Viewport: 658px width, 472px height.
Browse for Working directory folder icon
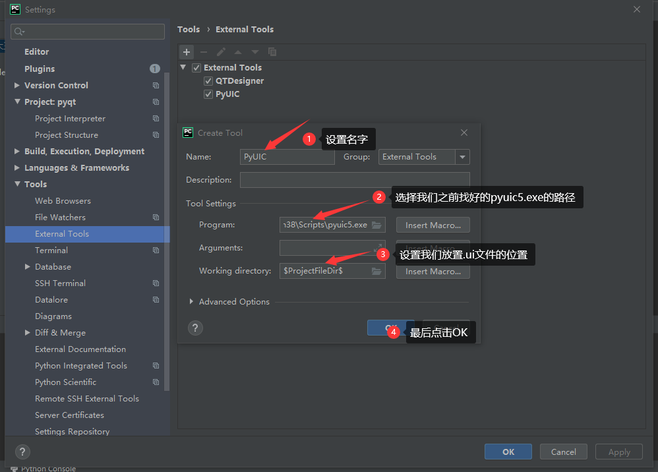point(376,271)
